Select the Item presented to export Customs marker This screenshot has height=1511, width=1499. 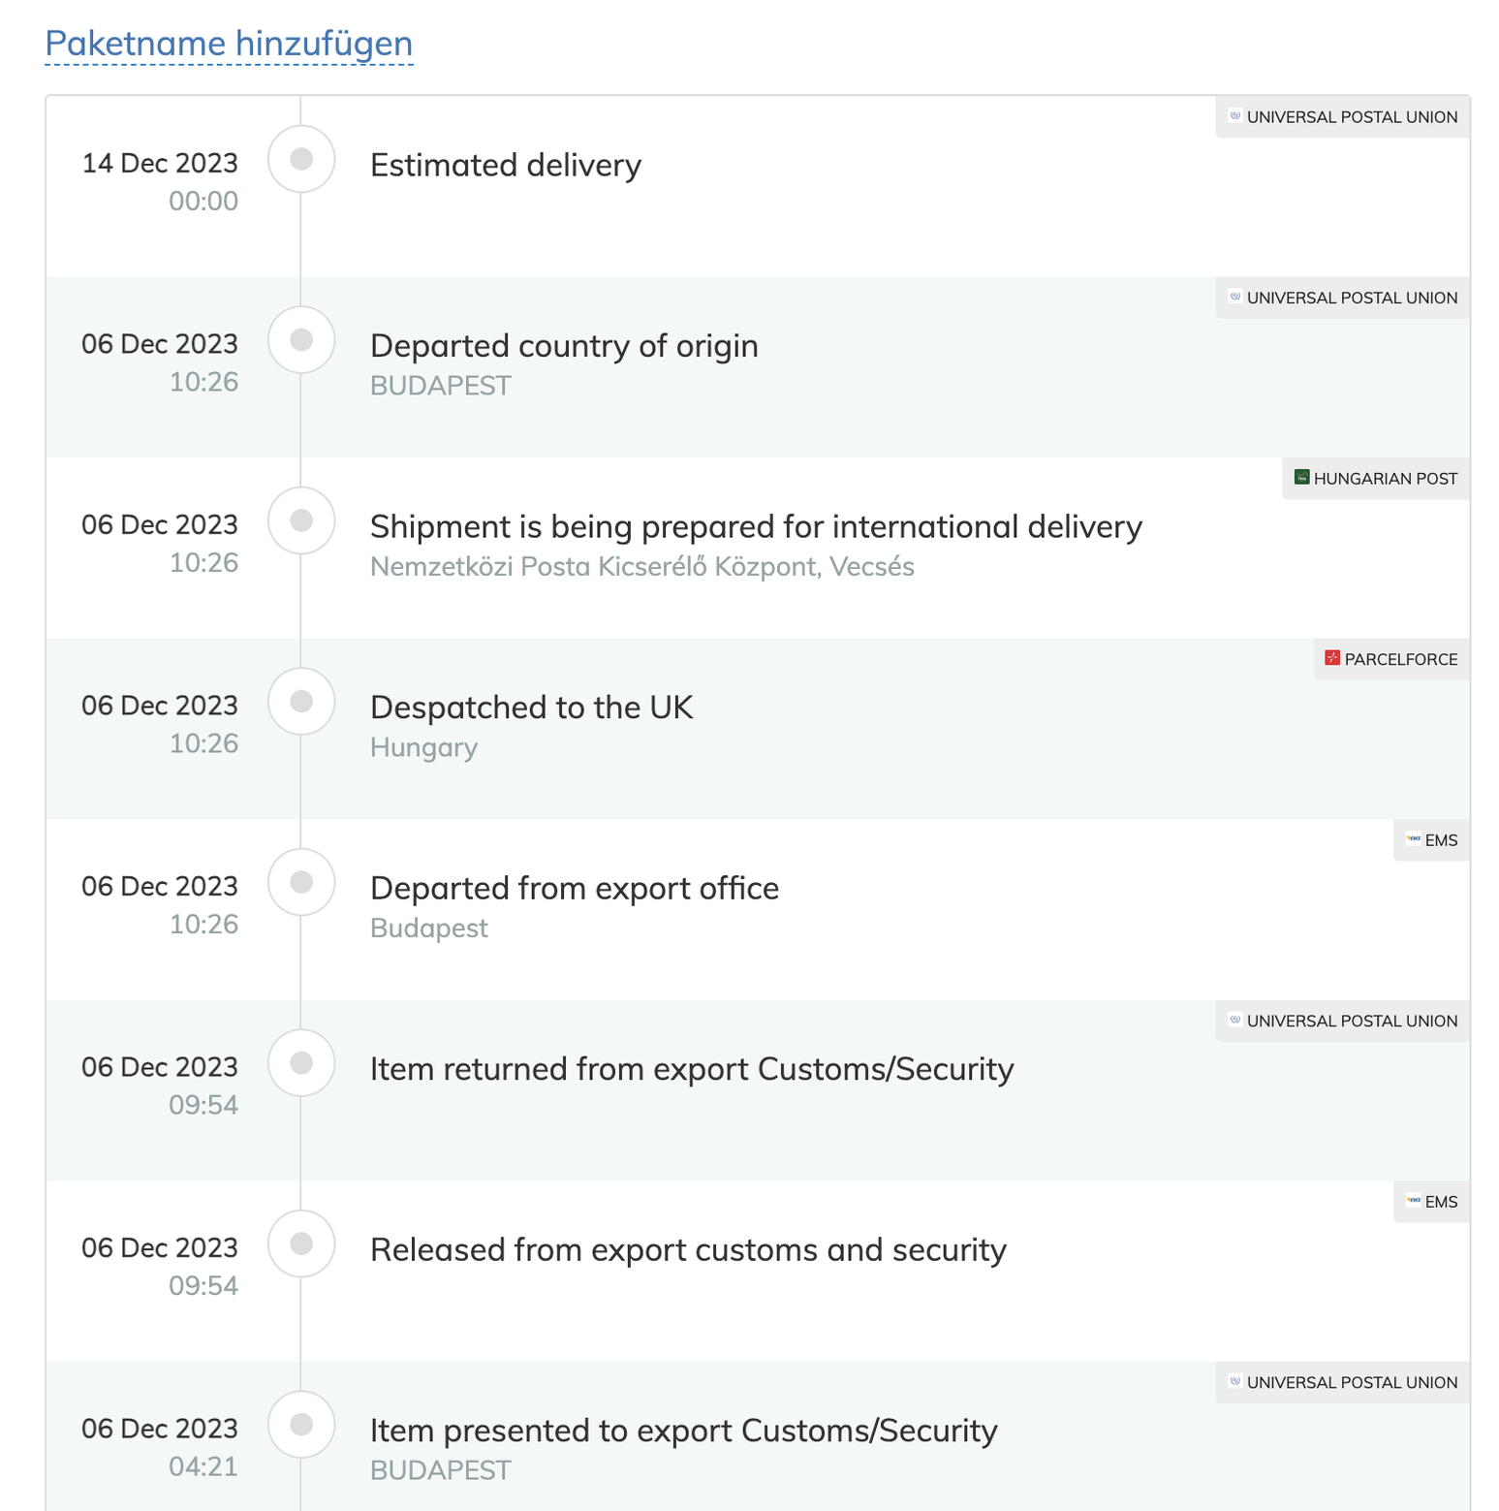click(x=301, y=1425)
